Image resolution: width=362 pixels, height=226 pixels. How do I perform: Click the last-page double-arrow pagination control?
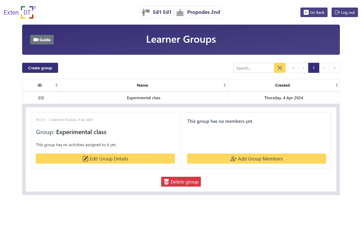point(334,68)
